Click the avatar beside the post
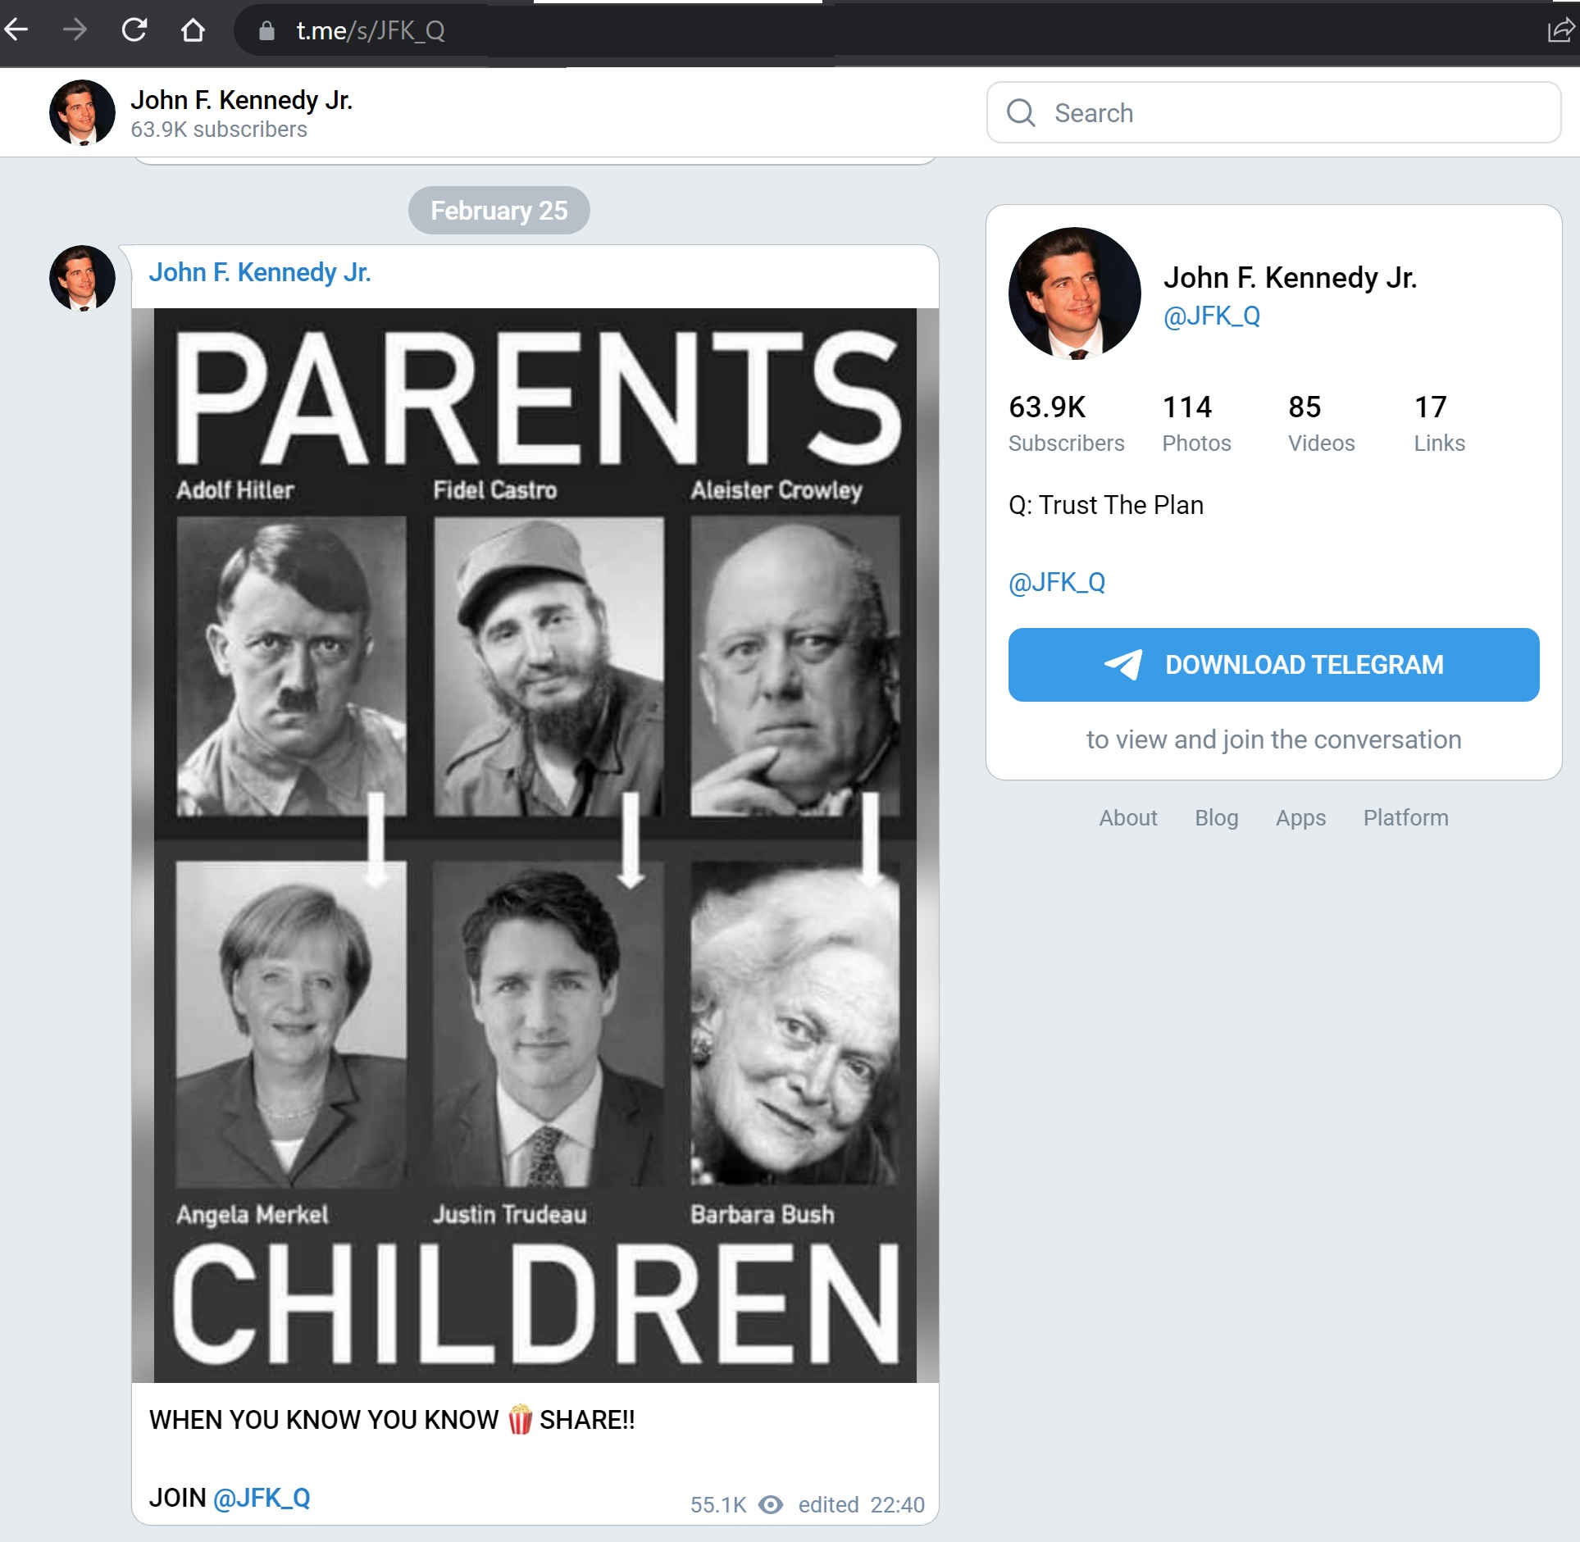1580x1542 pixels. click(x=82, y=278)
